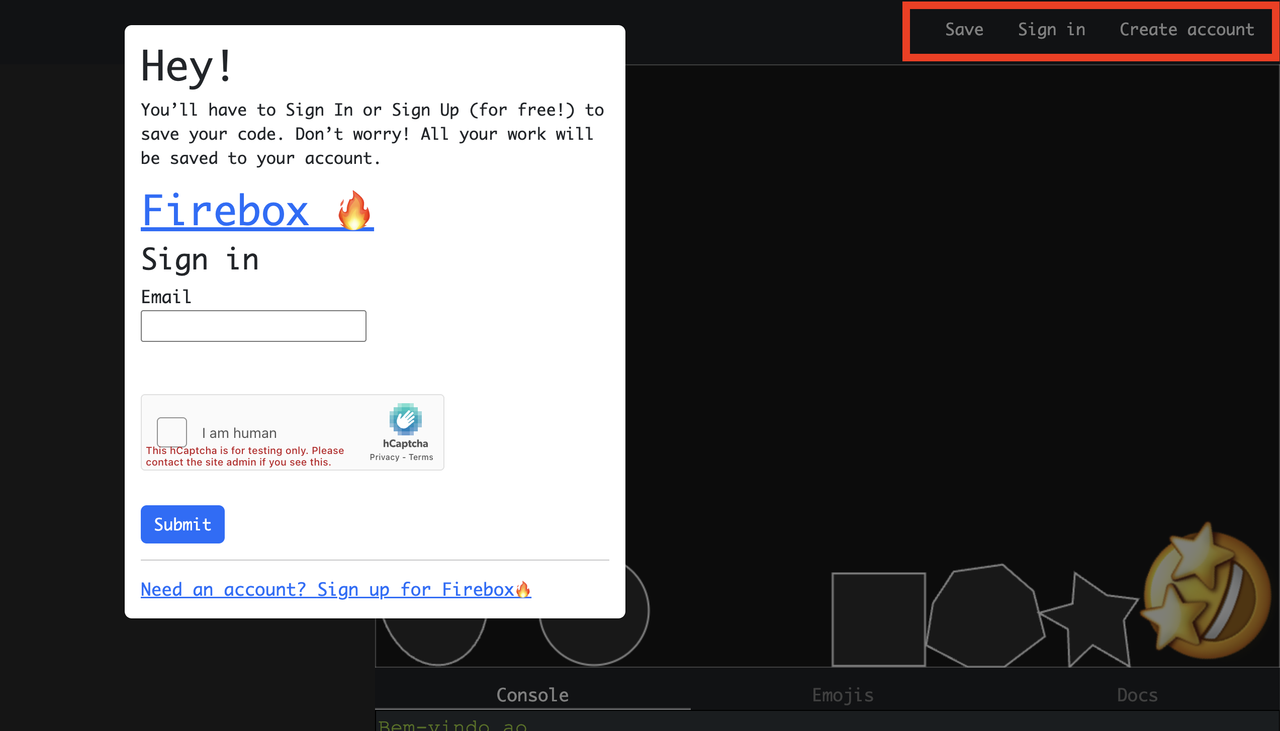
Task: Click Save in the top navigation
Action: [x=964, y=30]
